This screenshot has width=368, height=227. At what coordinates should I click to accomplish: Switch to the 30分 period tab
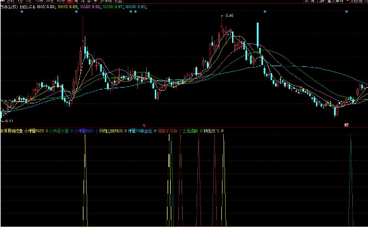50,1
